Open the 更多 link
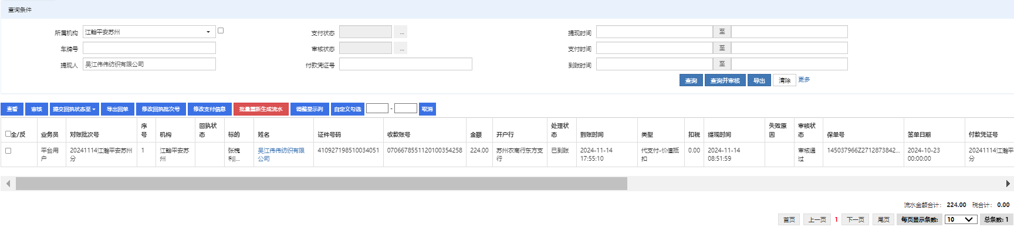 (x=804, y=80)
